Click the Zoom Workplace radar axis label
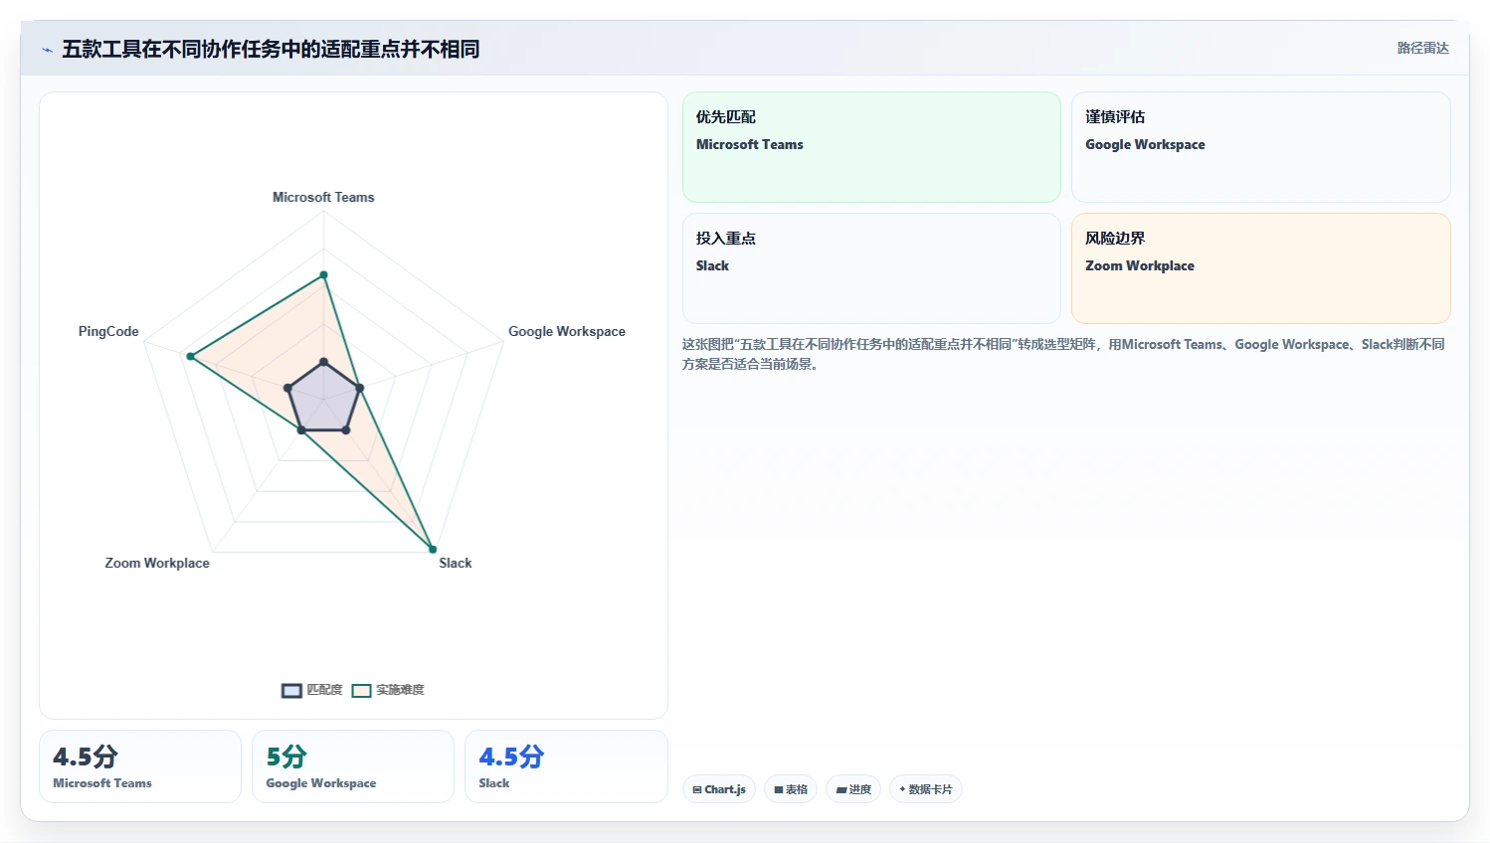Viewport: 1490px width, 843px height. tap(157, 563)
